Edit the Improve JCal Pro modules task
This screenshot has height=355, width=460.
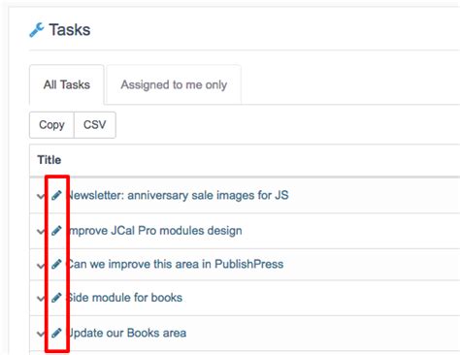pyautogui.click(x=56, y=231)
